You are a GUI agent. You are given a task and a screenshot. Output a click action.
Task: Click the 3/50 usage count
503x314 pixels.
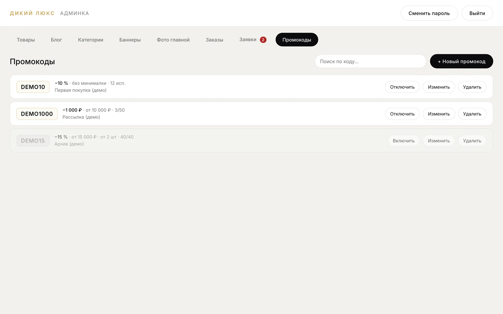click(120, 110)
